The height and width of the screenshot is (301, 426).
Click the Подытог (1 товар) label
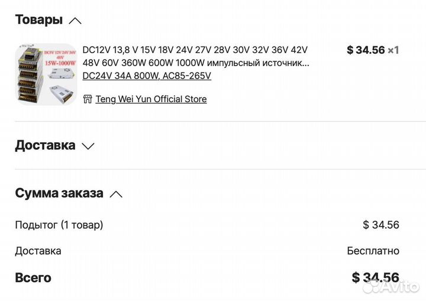59,225
